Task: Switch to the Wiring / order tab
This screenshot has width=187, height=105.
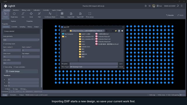Action: (26, 10)
